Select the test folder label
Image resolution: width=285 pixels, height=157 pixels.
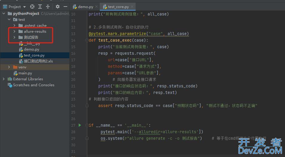(x=22, y=20)
